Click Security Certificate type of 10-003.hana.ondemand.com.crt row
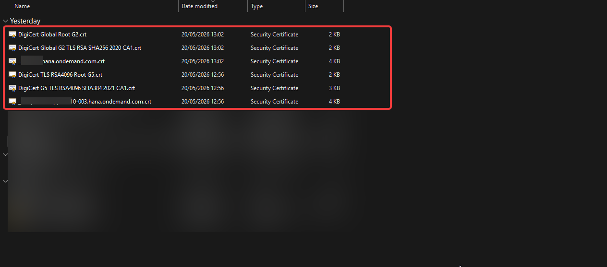Viewport: 607px width, 267px height. pos(274,102)
